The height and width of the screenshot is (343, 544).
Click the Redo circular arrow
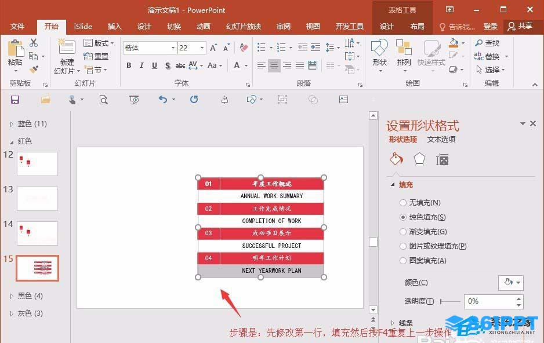click(x=194, y=100)
